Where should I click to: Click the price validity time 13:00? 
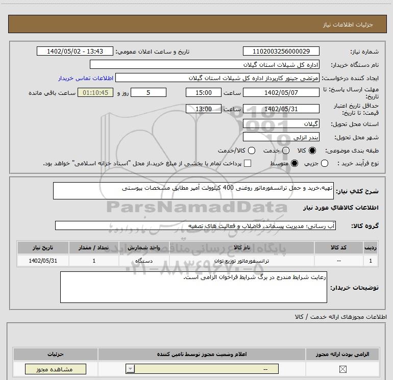(x=204, y=109)
